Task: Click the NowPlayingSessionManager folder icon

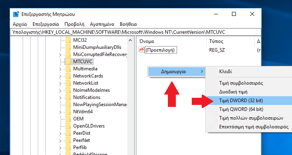Action: click(68, 105)
